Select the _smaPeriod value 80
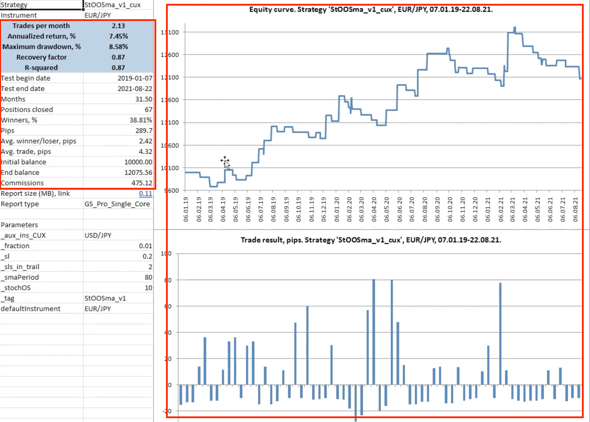Image resolution: width=590 pixels, height=422 pixels. coord(149,277)
